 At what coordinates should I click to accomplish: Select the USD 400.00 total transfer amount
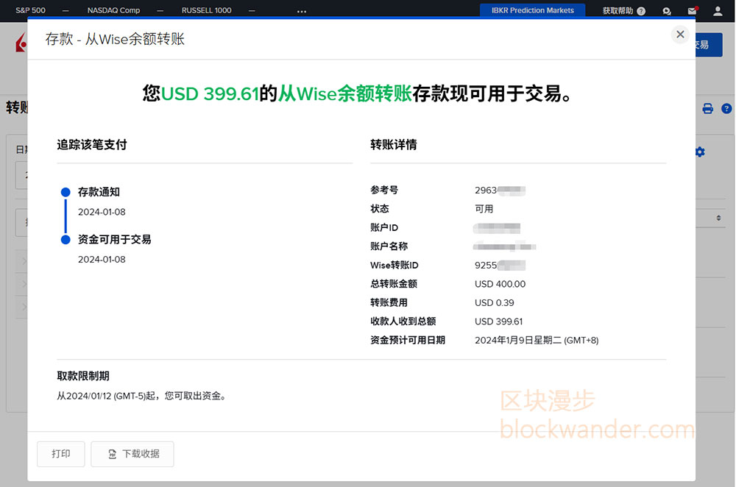point(500,284)
